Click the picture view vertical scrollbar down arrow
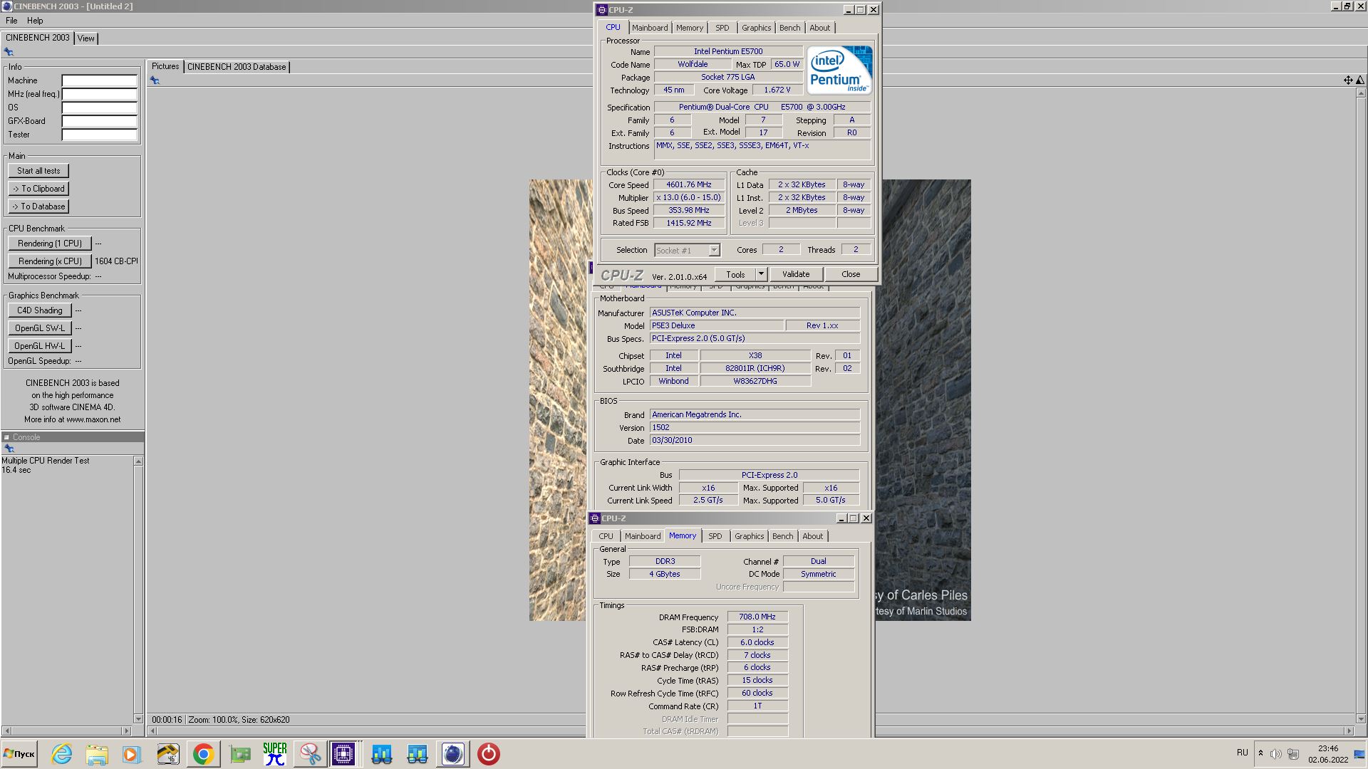This screenshot has height=769, width=1368. coord(1360,719)
